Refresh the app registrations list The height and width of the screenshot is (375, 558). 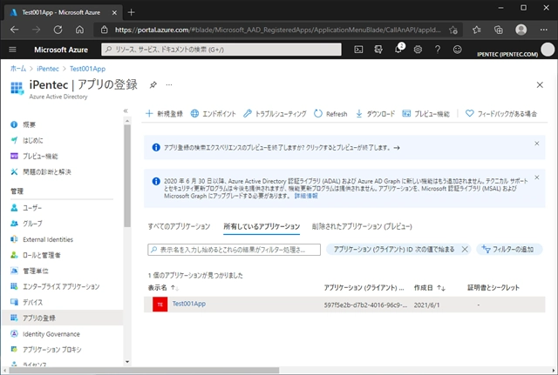coord(330,114)
